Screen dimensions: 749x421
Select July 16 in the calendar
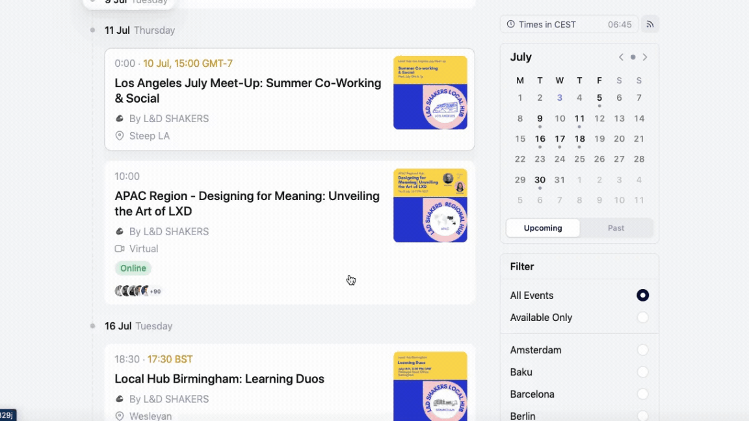pos(540,139)
